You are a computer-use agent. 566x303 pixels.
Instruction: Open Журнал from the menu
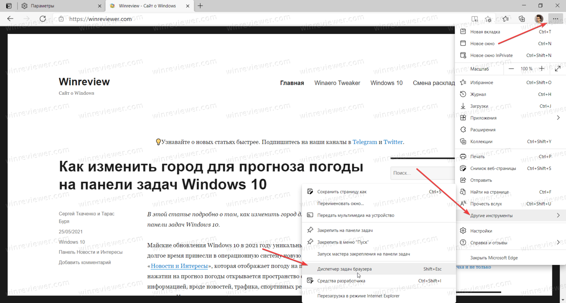511,94
